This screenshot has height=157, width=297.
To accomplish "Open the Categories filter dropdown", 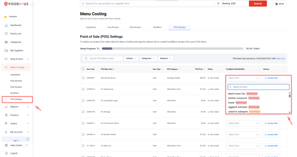I will click(148, 59).
